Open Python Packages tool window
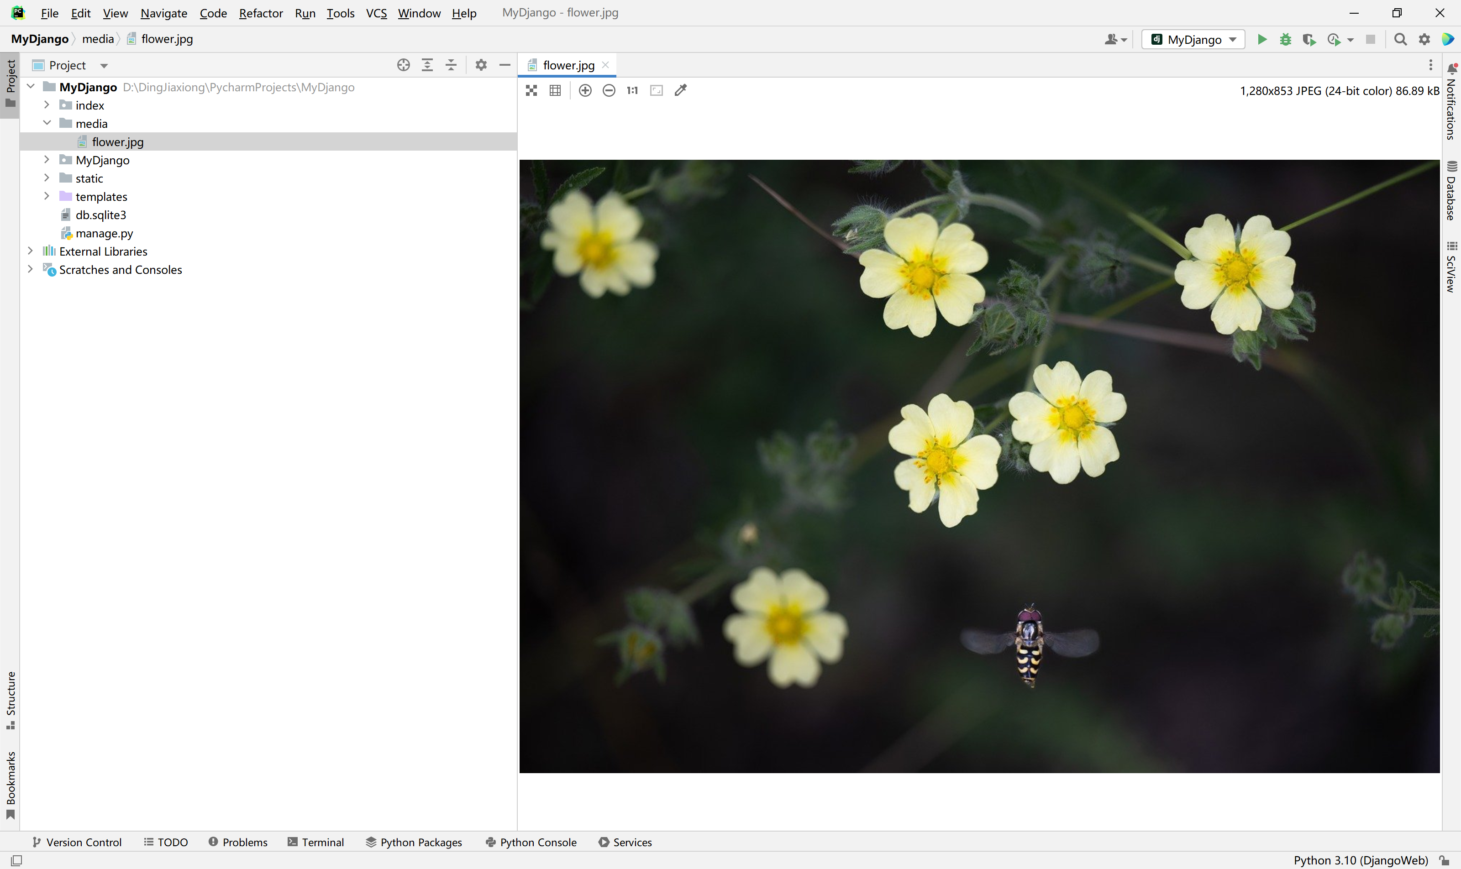Screen dimensions: 1461x869 tap(414, 842)
